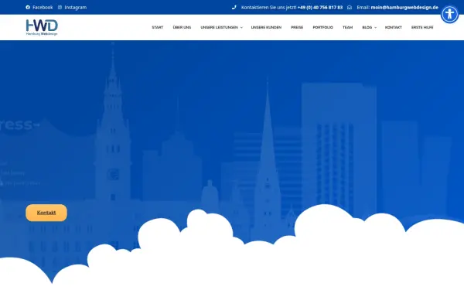Screen dimensions: 464x290
Task: Open the accessibility options icon
Action: point(449,14)
